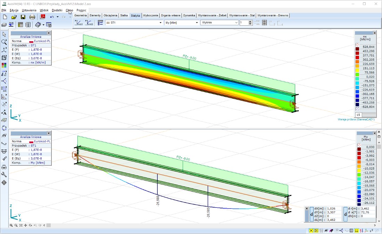Click the zoom-in icon below the bottom viewport

click(11, 225)
